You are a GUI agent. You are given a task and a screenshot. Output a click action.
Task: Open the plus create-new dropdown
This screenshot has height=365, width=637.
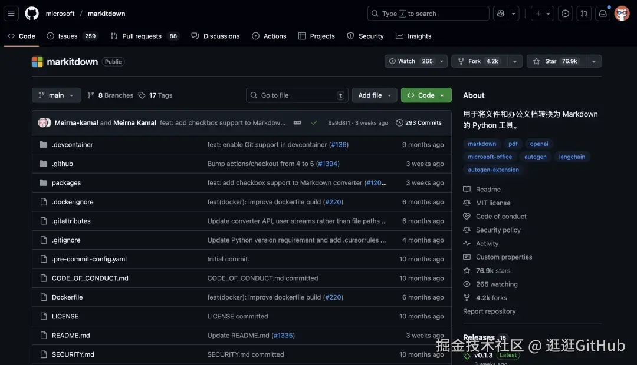543,14
